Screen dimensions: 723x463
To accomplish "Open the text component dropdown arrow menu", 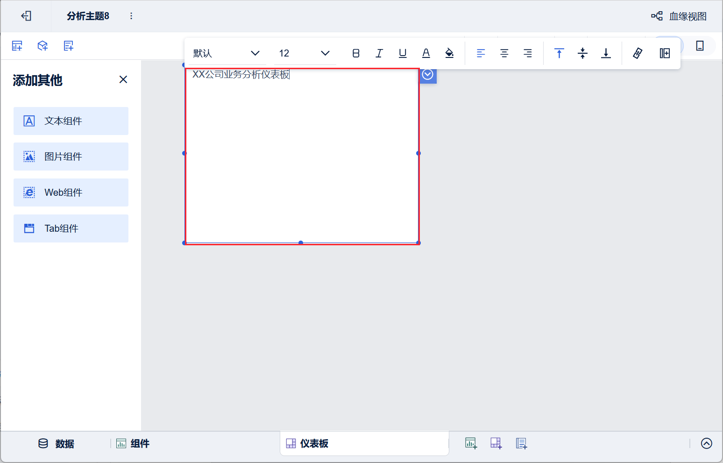I will tap(428, 75).
